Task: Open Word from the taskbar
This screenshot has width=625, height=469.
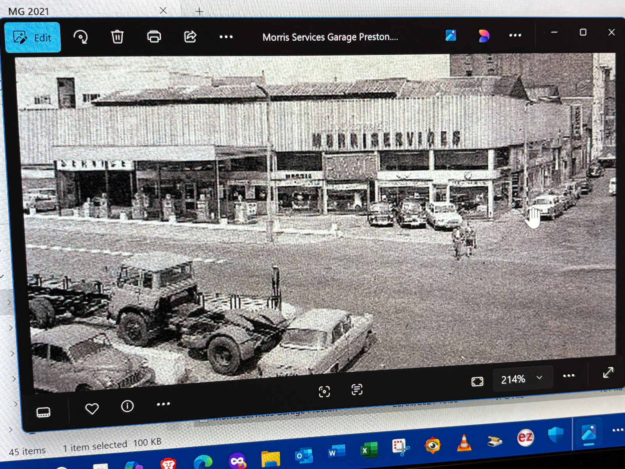Action: point(337,453)
